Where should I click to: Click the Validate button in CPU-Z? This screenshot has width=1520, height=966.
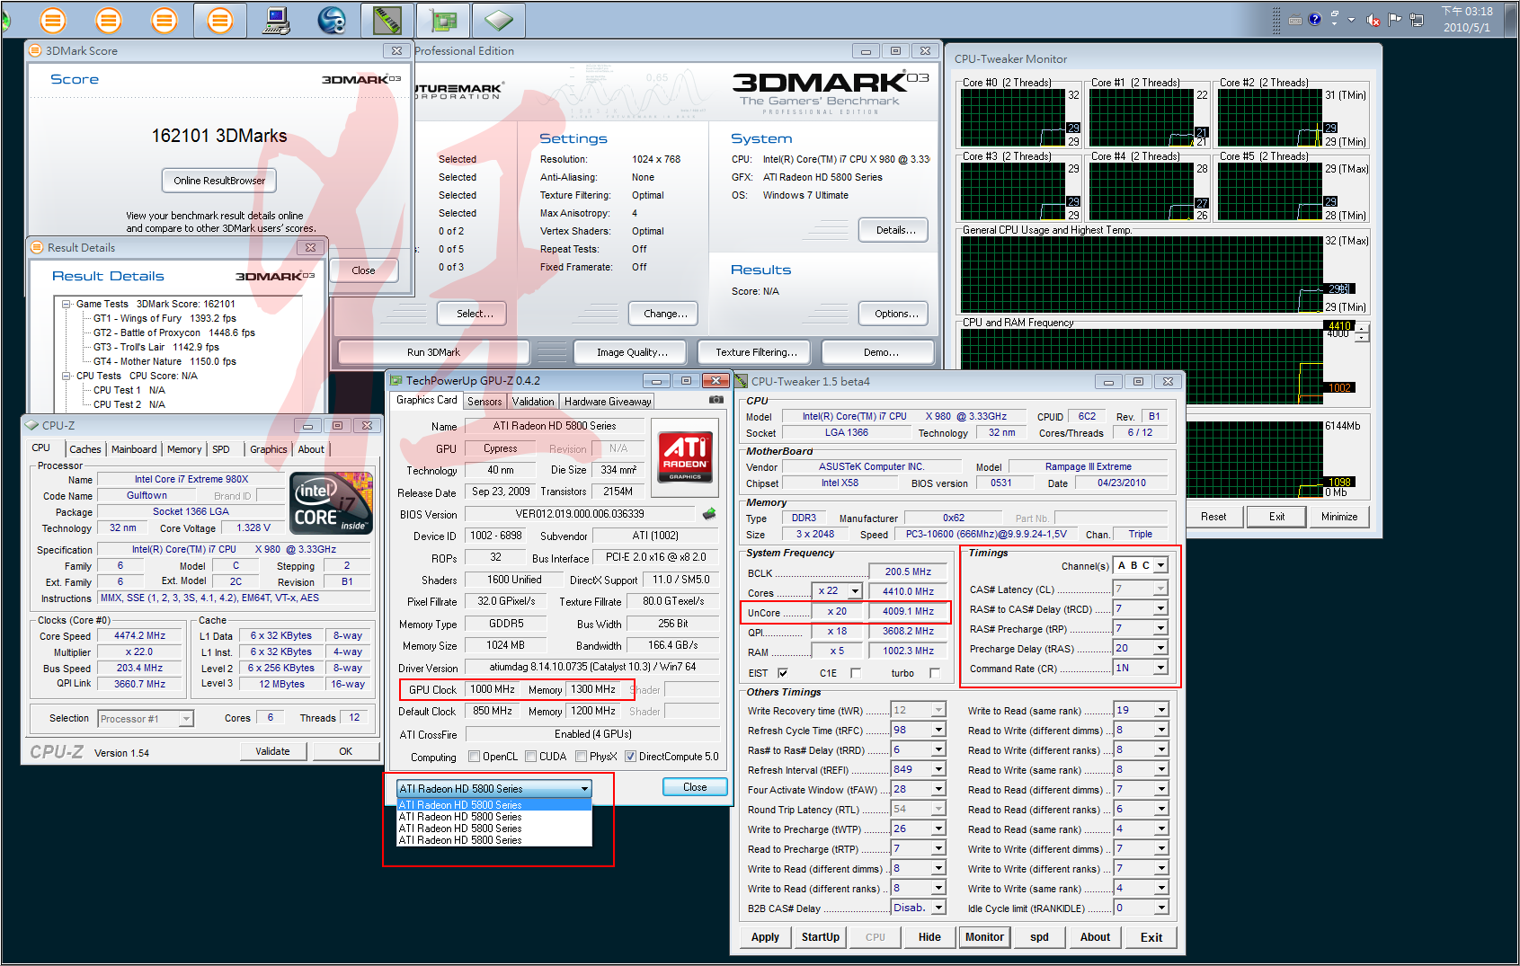coord(272,751)
